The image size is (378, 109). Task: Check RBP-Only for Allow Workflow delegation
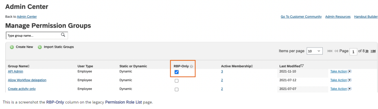pos(177,81)
